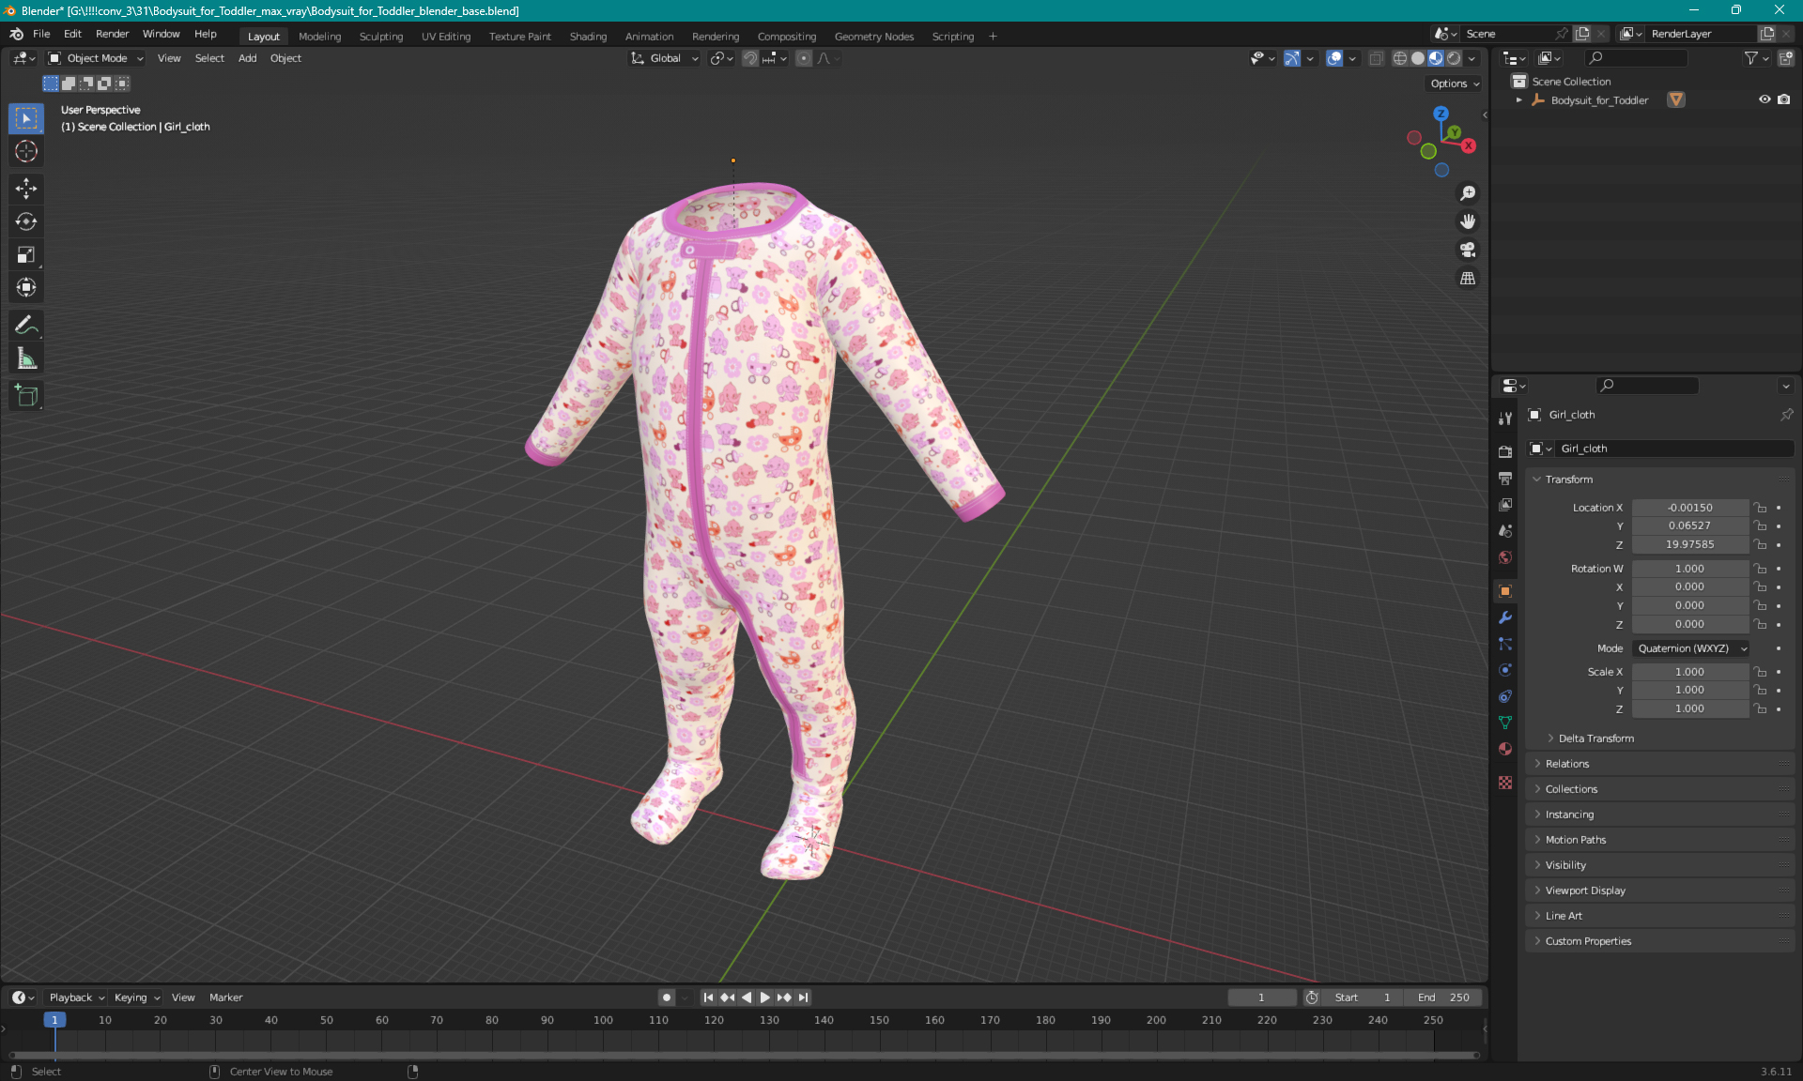The image size is (1803, 1081).
Task: Select the Add Cube tool
Action: coord(26,396)
